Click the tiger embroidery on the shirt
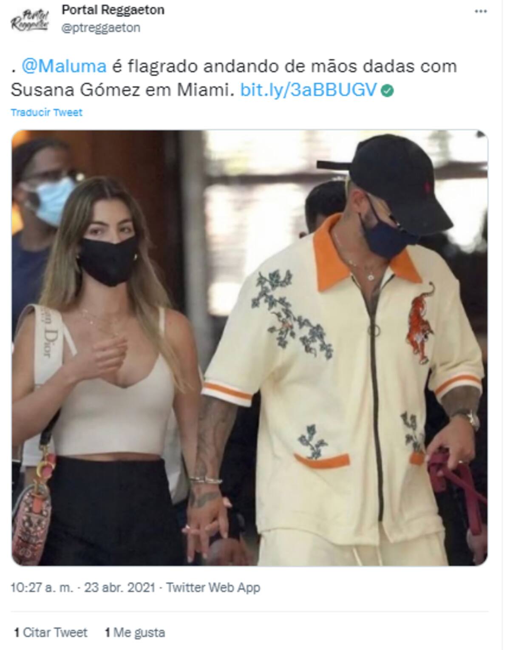Image resolution: width=510 pixels, height=650 pixels. click(x=422, y=324)
